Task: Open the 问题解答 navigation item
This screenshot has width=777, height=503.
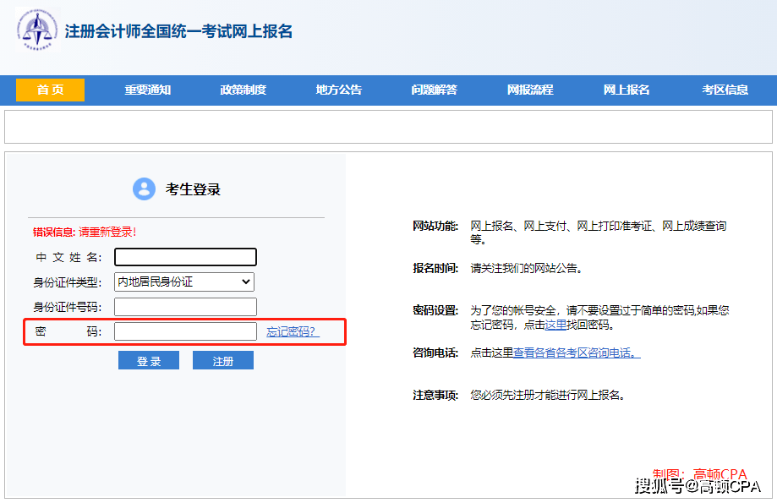Action: (x=435, y=90)
